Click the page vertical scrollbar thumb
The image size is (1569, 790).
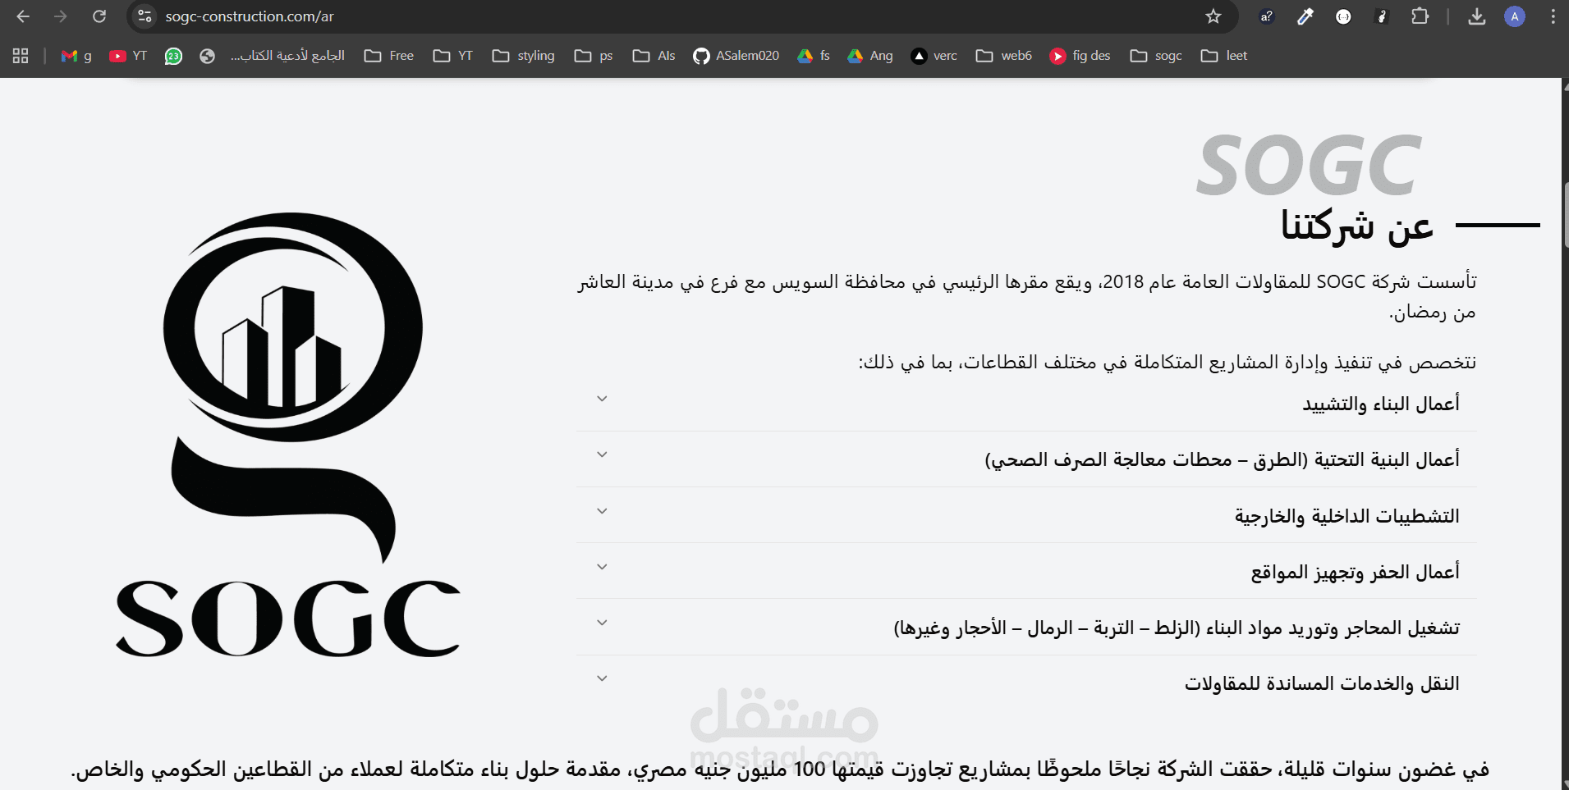(1565, 213)
